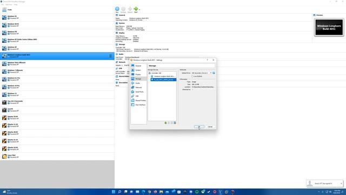Open the Help menu

coord(16,4)
